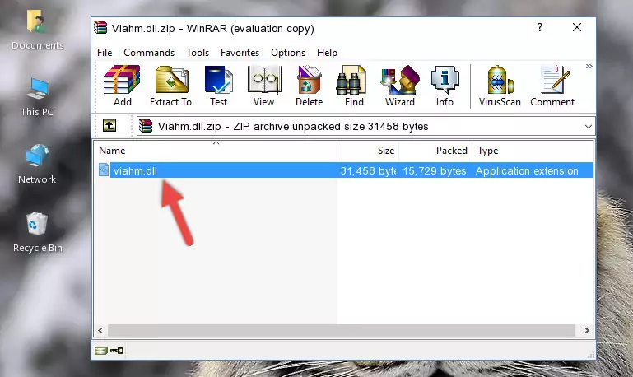The height and width of the screenshot is (377, 633).
Task: Run the VirusScan tool
Action: pos(500,86)
